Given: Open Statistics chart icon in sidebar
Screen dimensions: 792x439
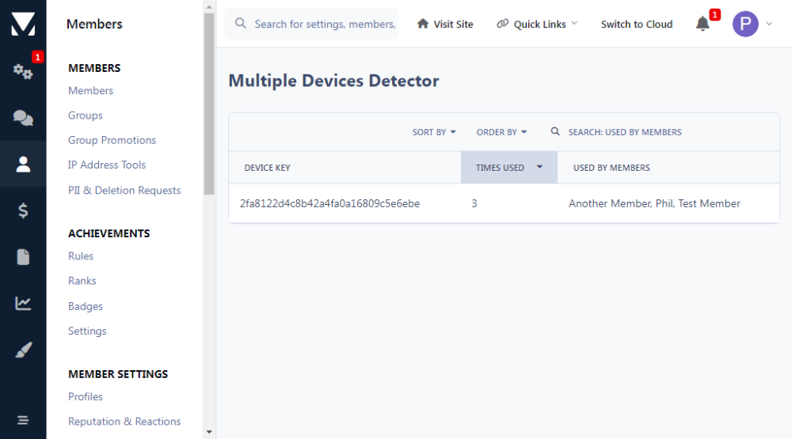Looking at the screenshot, I should [x=23, y=303].
